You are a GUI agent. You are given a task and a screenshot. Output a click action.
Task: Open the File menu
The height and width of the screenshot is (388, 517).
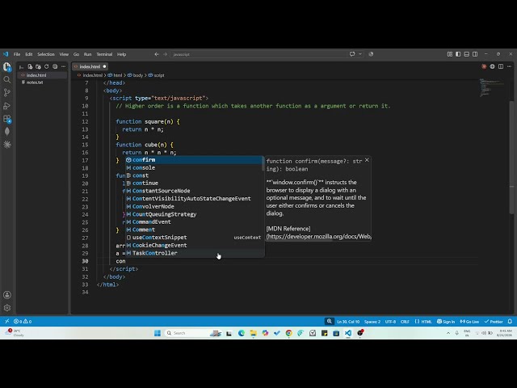(17, 54)
